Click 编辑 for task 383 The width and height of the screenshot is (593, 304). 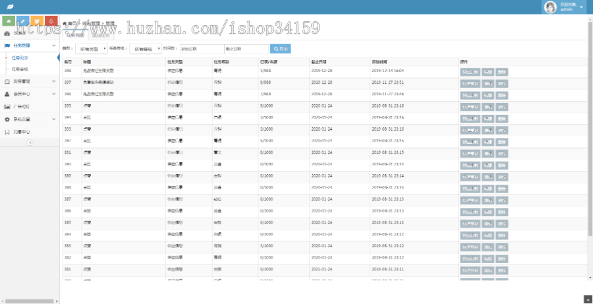click(488, 247)
